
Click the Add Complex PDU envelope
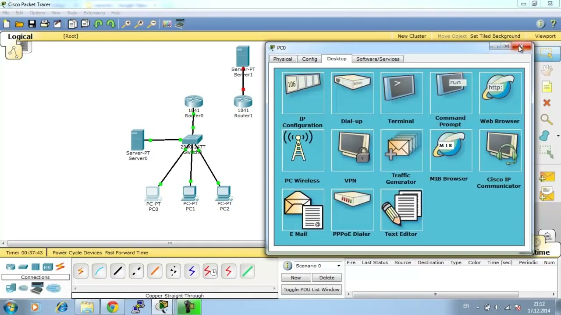(x=547, y=193)
